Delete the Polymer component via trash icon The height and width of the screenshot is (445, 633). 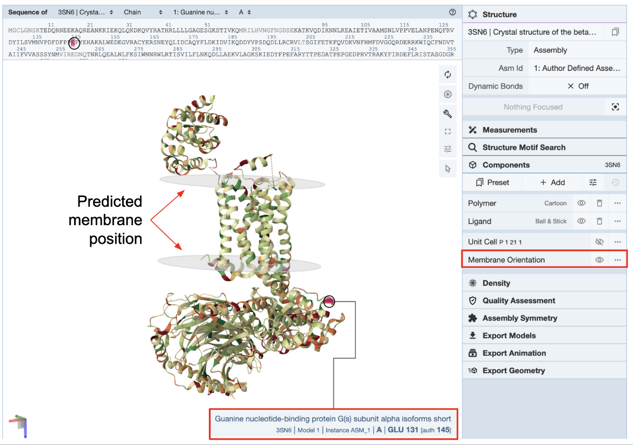pyautogui.click(x=599, y=204)
